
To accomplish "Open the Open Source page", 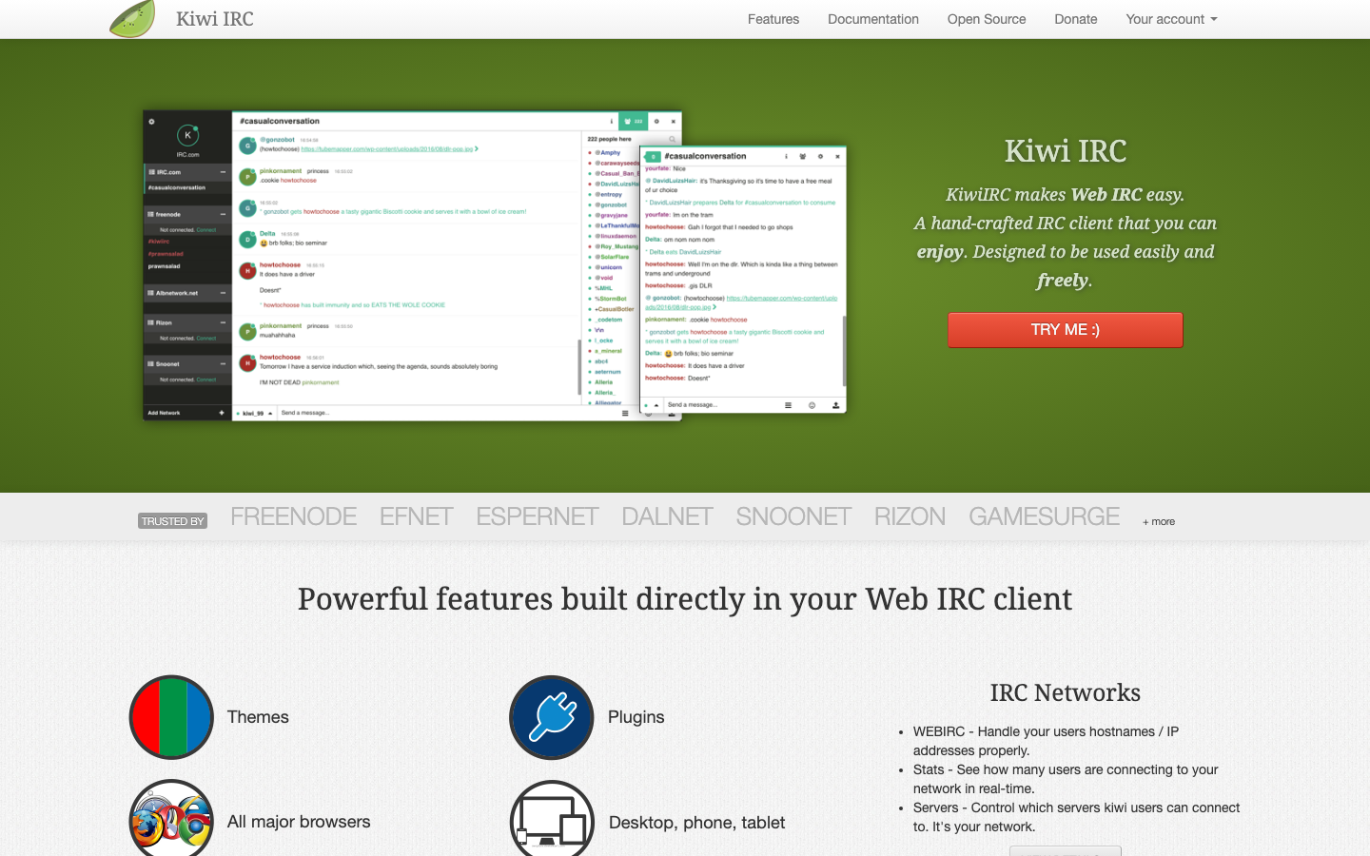I will [987, 19].
